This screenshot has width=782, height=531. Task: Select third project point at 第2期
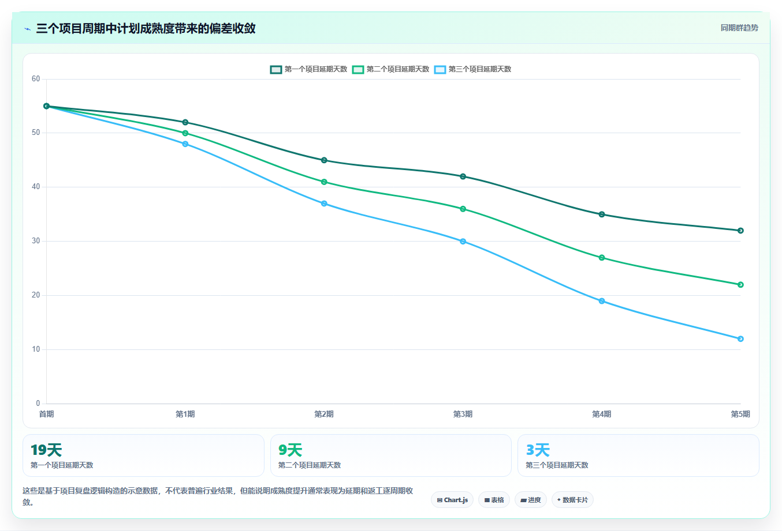coord(324,204)
